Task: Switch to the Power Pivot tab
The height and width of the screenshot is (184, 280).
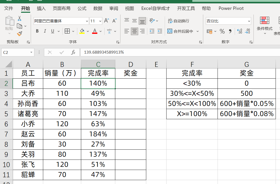Action: [231, 8]
